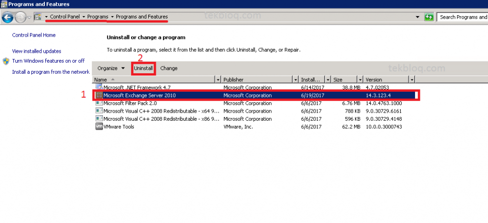Screen dimensions: 488x223
Task: Open the Name column filter dropdown
Action: [x=218, y=80]
